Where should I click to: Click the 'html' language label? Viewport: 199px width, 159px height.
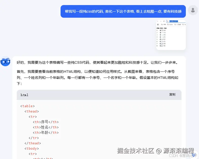(x=24, y=95)
